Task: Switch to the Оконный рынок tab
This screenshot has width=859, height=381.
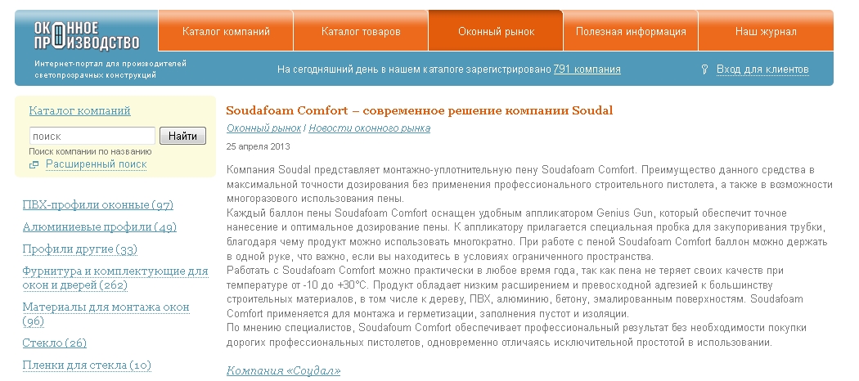Action: click(x=496, y=31)
